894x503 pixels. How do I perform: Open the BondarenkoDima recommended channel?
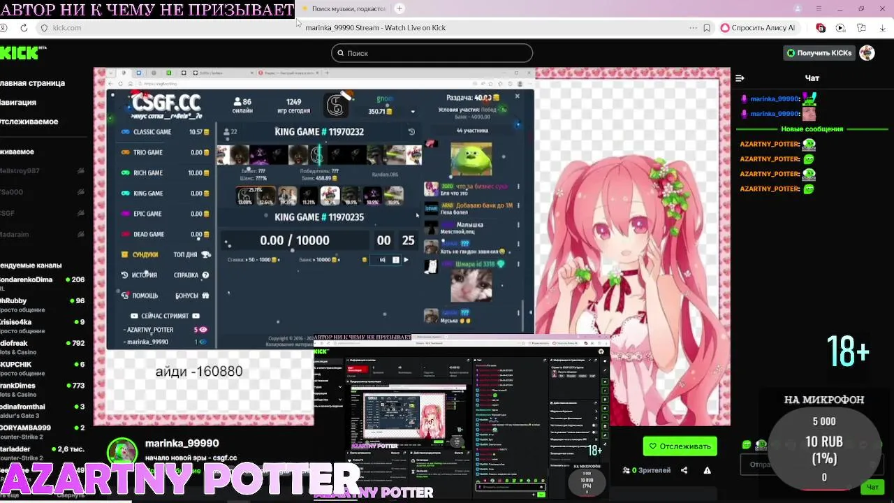42,283
